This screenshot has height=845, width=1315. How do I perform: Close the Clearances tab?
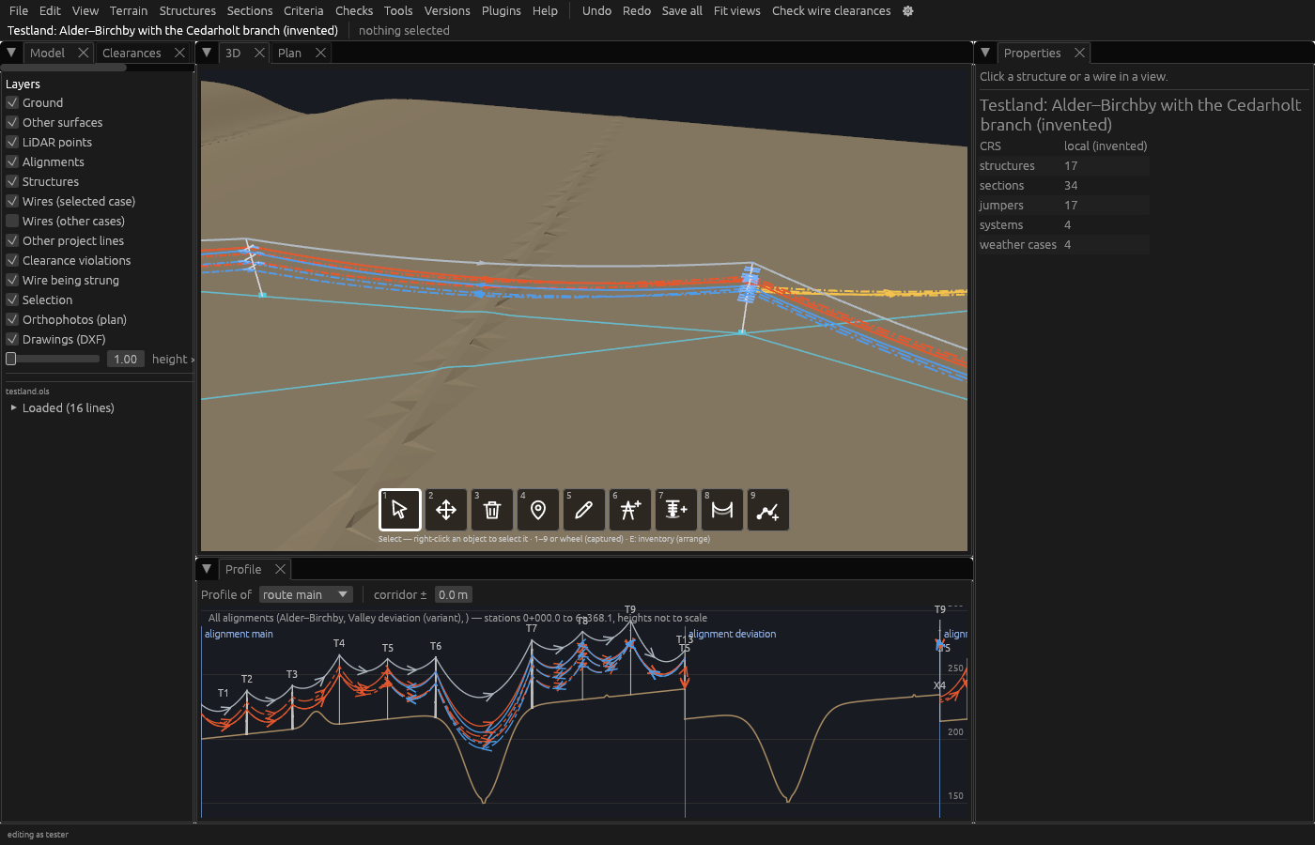[180, 53]
